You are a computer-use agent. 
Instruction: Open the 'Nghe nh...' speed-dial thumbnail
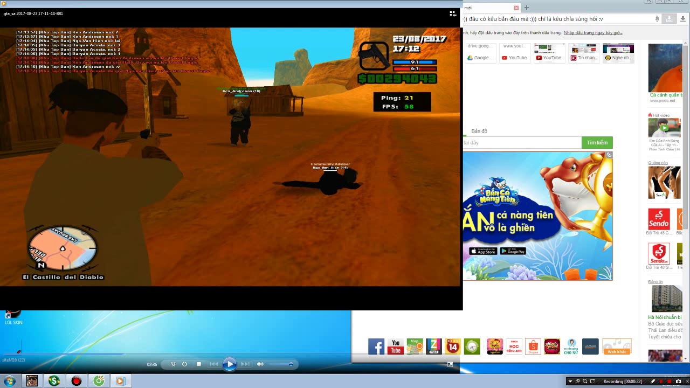(618, 53)
